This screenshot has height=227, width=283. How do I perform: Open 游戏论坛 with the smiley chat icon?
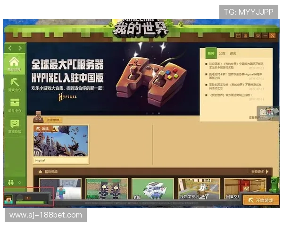point(15,126)
